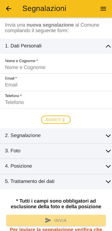Expand Trattamento dei dati chevron
The width and height of the screenshot is (112, 231).
[x=108, y=182]
